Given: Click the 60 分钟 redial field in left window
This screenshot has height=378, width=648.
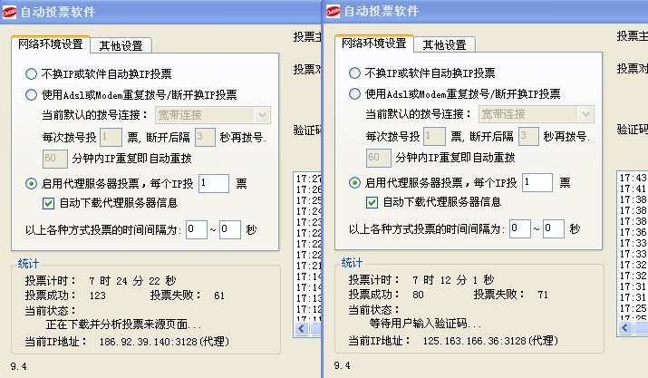Looking at the screenshot, I should [54, 159].
